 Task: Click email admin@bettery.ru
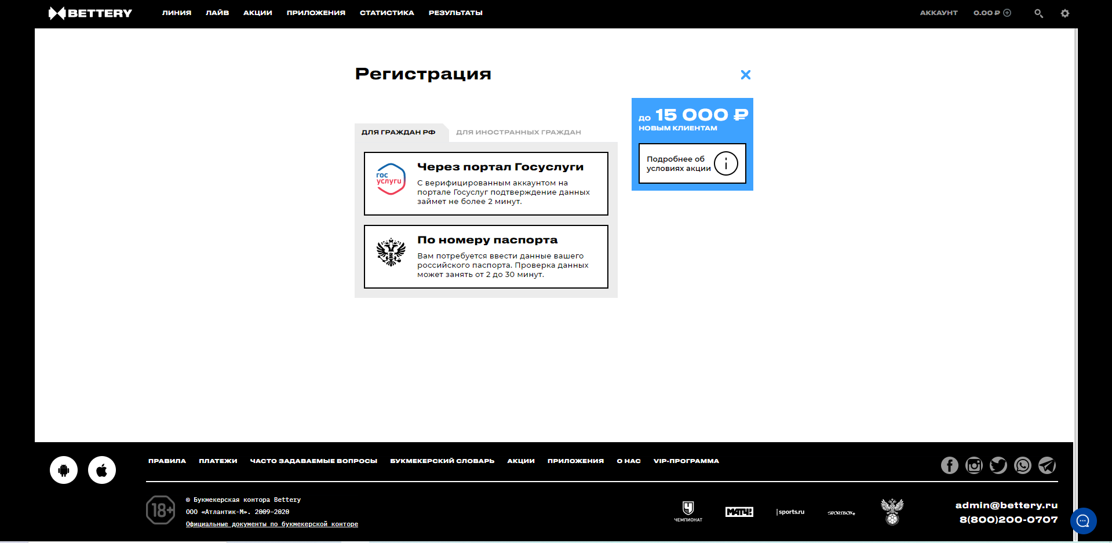coord(1007,505)
